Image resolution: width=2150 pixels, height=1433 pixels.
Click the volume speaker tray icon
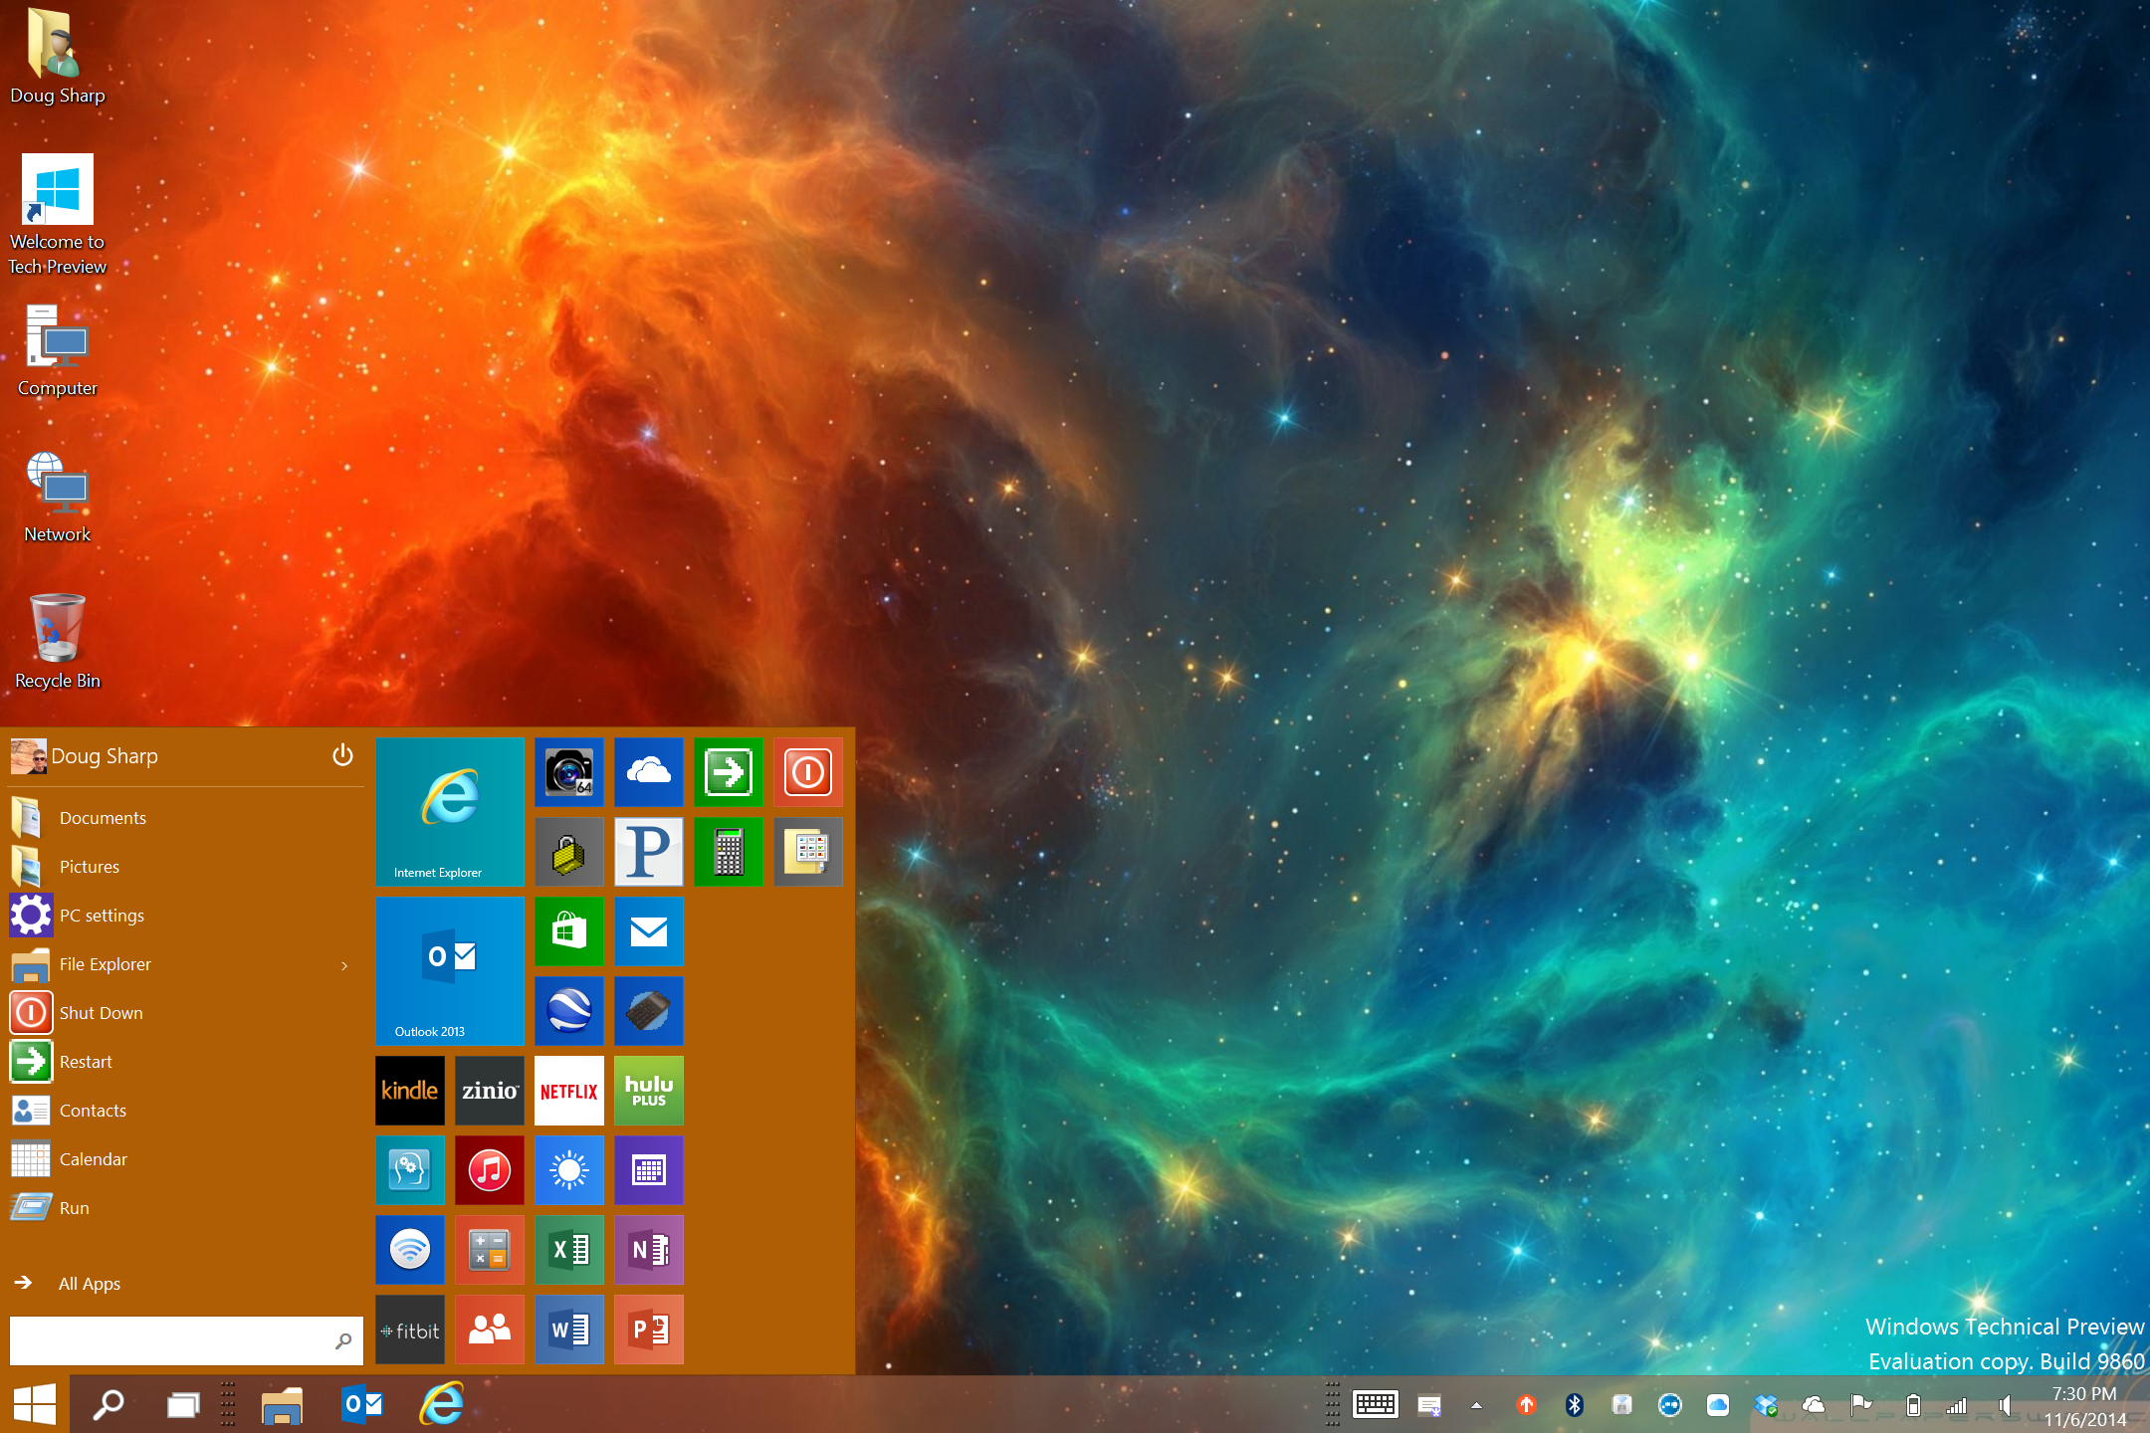coord(2005,1405)
